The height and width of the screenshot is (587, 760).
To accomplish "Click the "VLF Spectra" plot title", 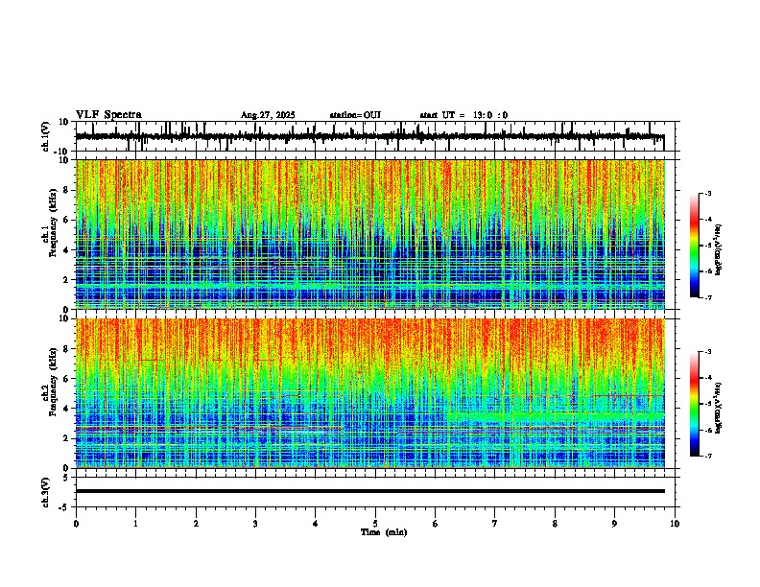I will pos(108,115).
